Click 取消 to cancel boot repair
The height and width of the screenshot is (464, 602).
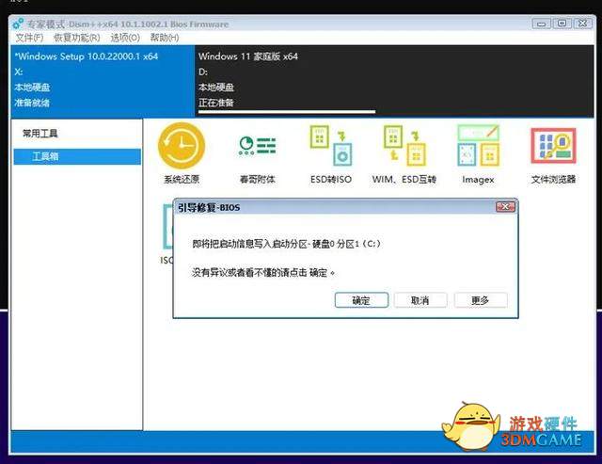[x=420, y=300]
